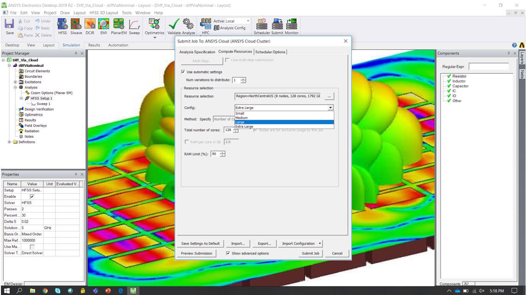This screenshot has width=526, height=295.
Task: Toggle Show advanced options checkbox
Action: pyautogui.click(x=228, y=254)
